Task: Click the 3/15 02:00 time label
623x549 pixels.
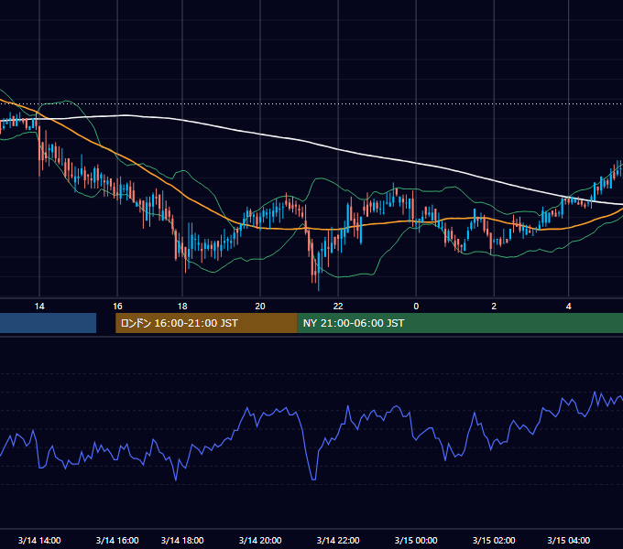Action: (x=494, y=540)
